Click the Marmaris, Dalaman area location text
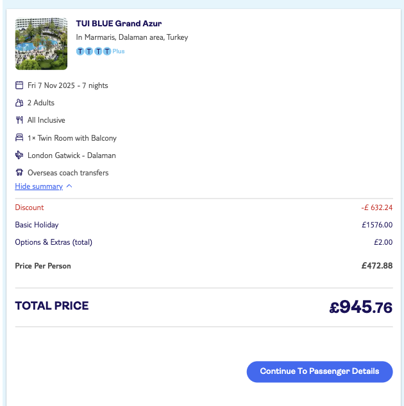 pyautogui.click(x=131, y=37)
